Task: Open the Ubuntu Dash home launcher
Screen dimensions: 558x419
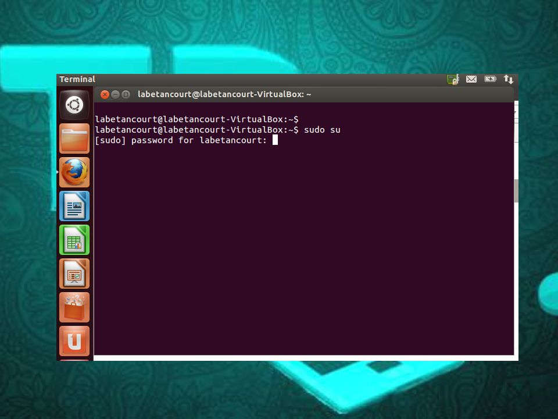Action: point(74,105)
